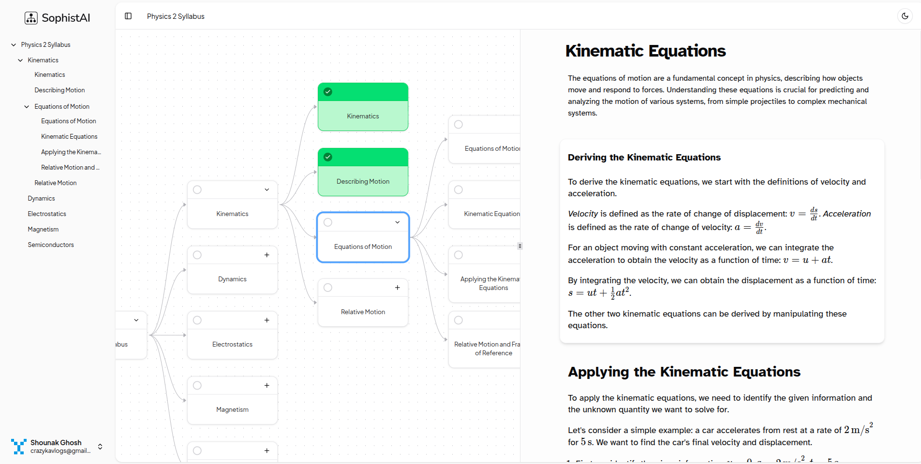The image size is (921, 464).
Task: Open Kinematics leaf item in sidebar
Action: pyautogui.click(x=50, y=75)
